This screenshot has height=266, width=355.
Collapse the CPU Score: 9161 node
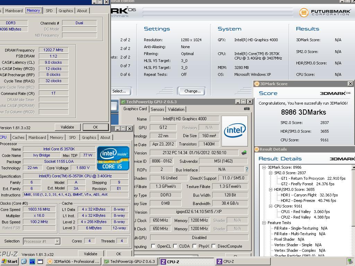pos(270,206)
